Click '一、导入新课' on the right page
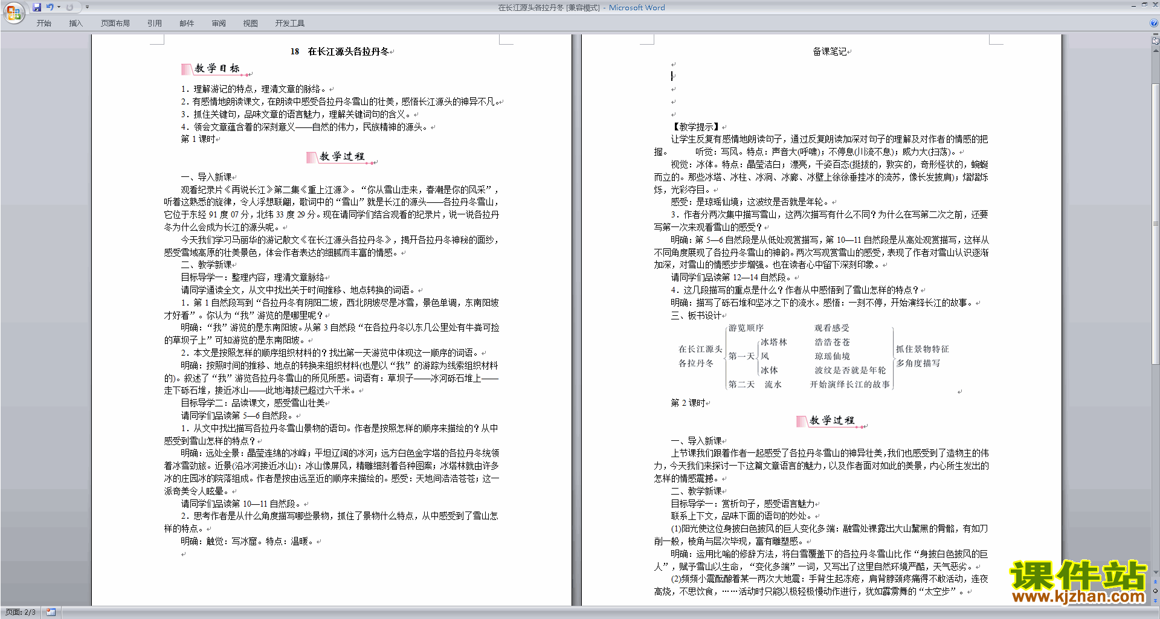This screenshot has width=1160, height=619. (x=697, y=441)
